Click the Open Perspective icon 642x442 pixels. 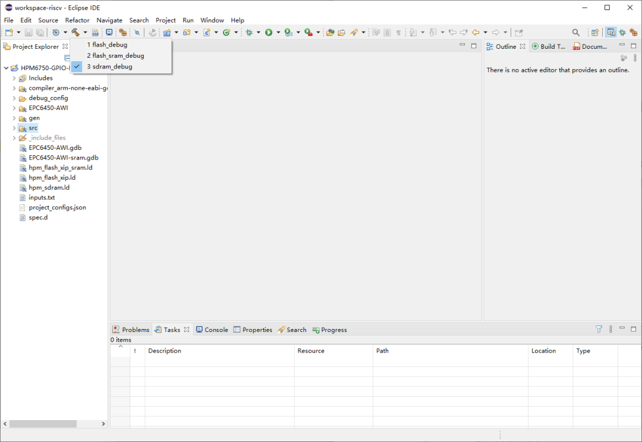pos(595,32)
